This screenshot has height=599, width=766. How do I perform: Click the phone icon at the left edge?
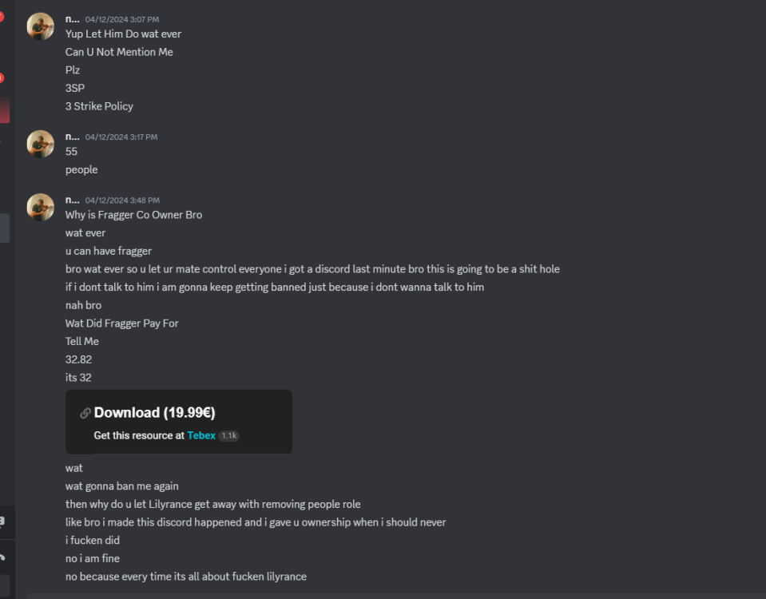pyautogui.click(x=3, y=558)
